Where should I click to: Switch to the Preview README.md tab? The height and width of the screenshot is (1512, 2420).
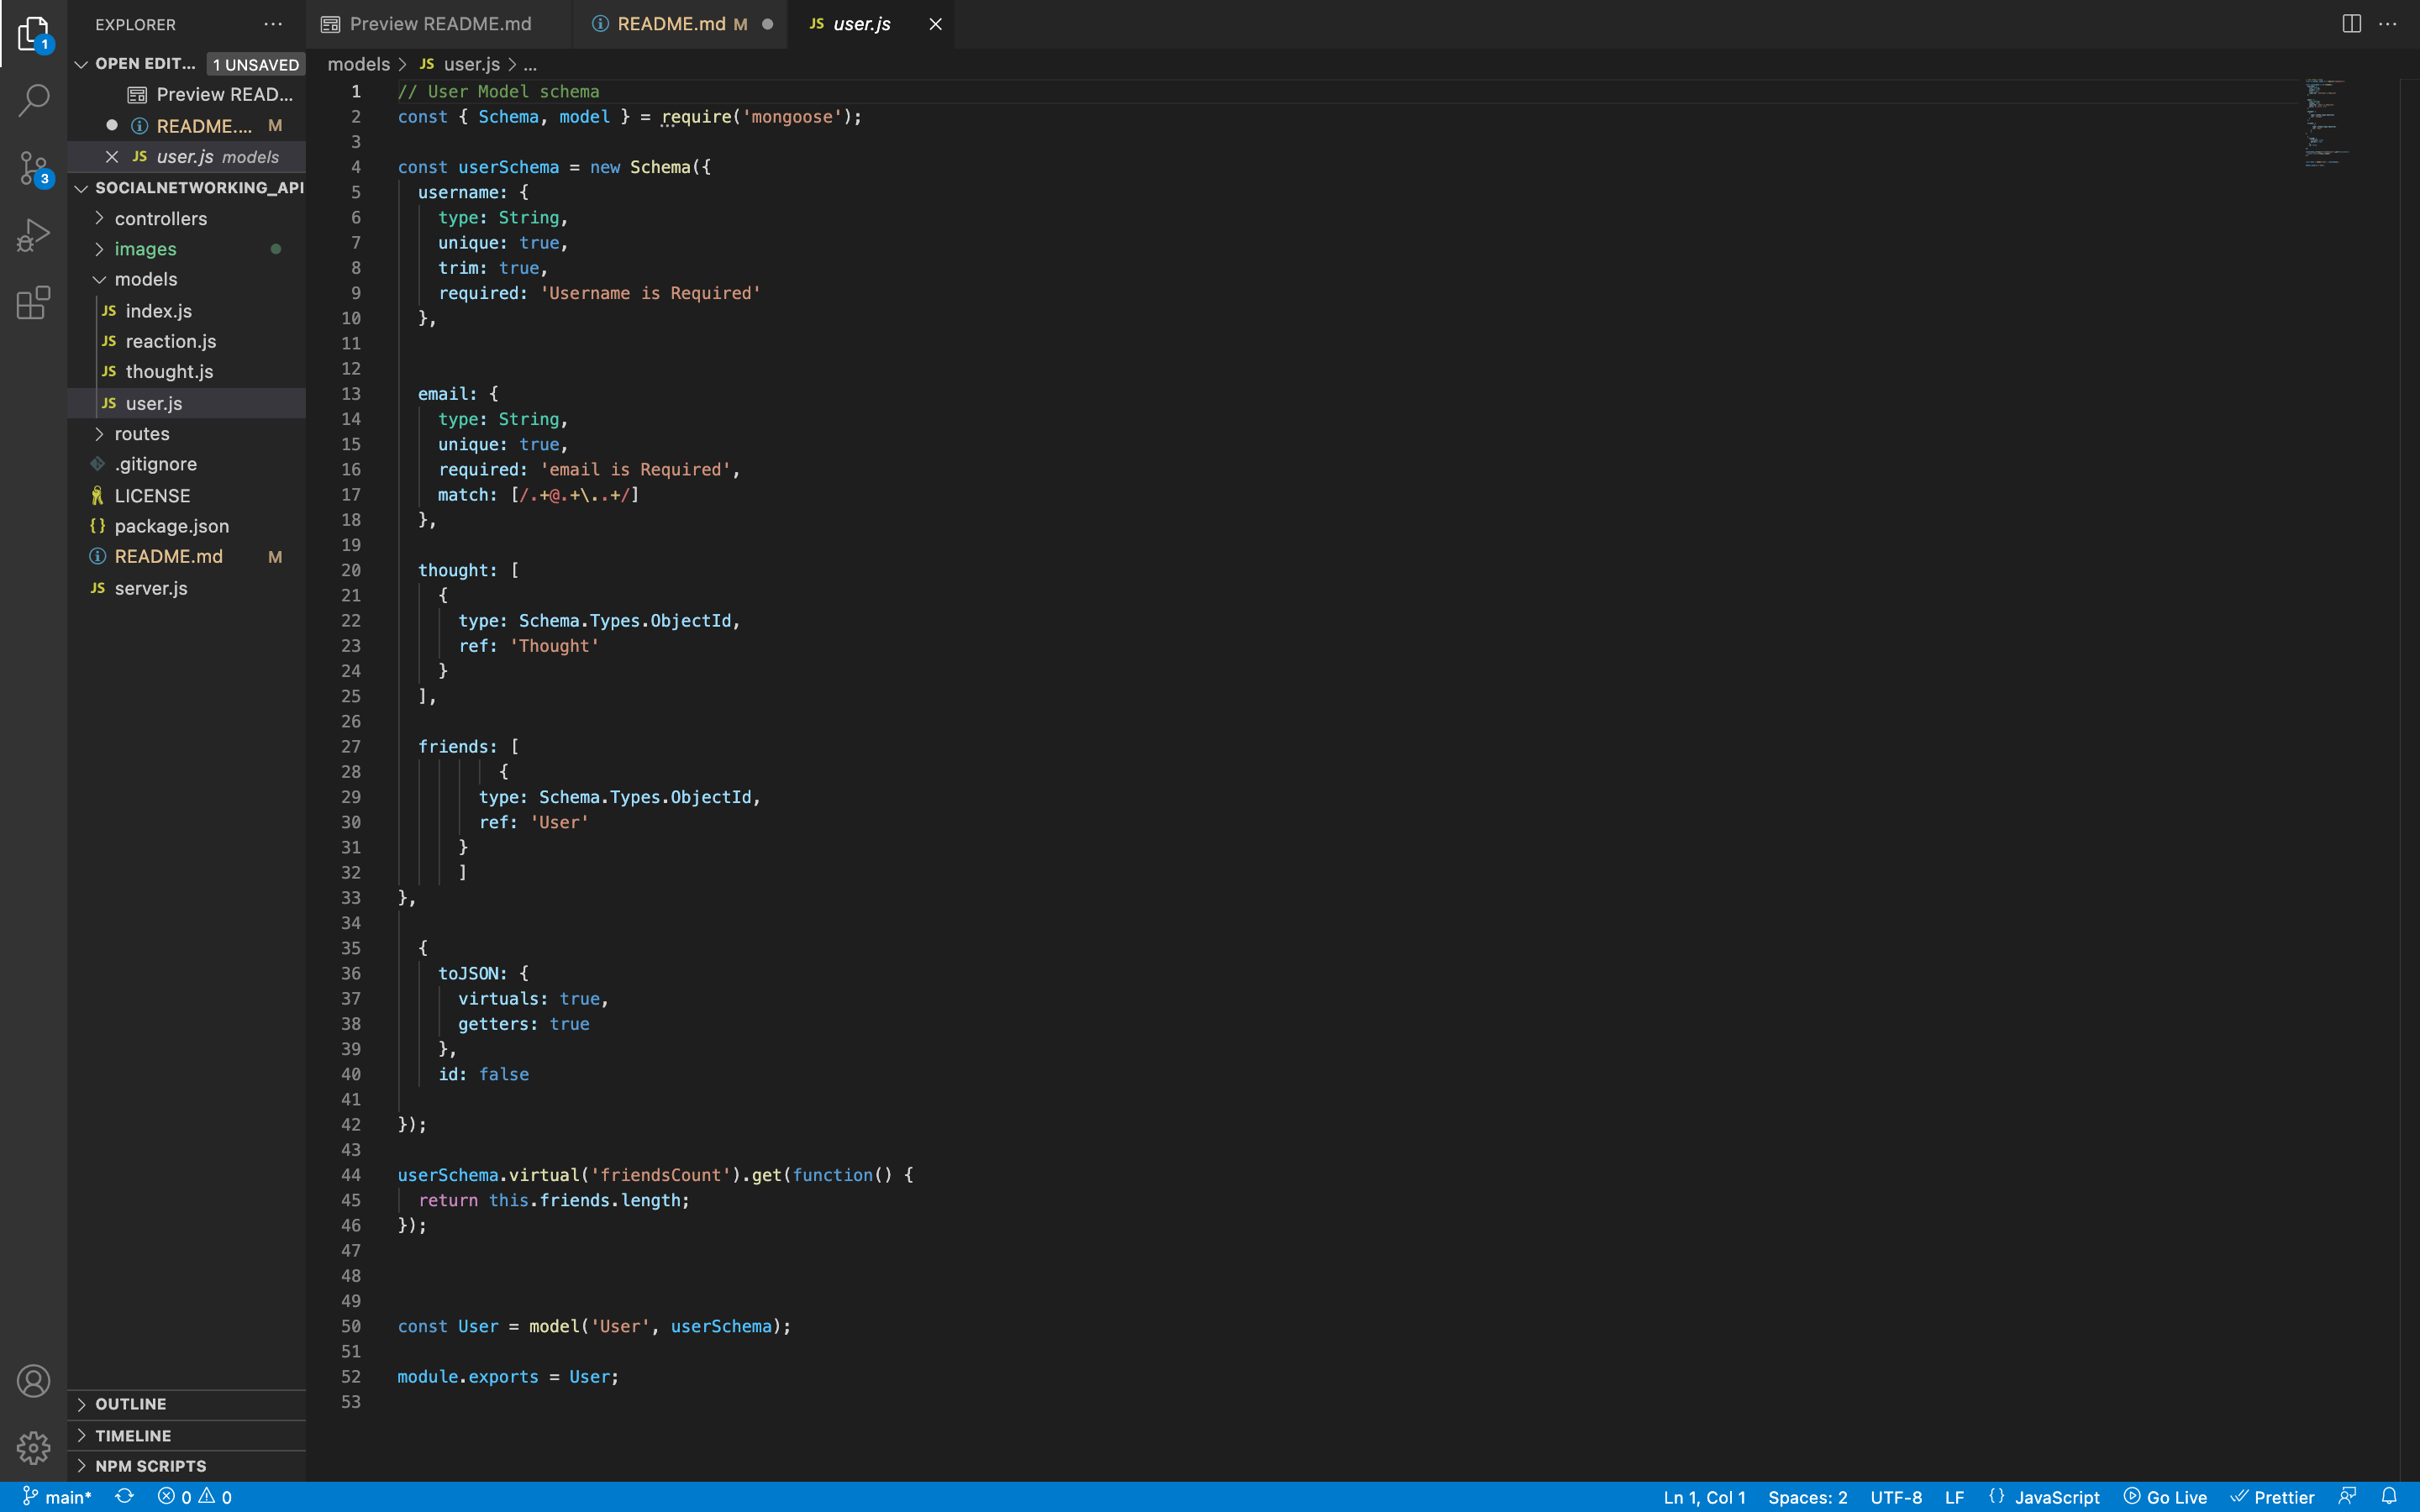(x=440, y=24)
